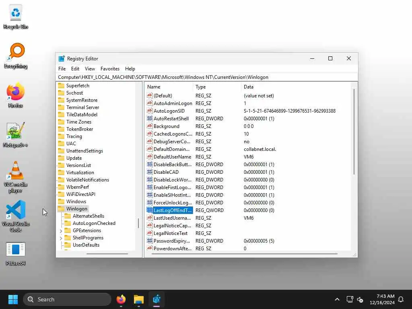The height and width of the screenshot is (309, 412).
Task: Select the SystemRestore key
Action: (82, 100)
